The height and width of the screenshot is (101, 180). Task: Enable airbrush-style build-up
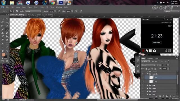(76, 11)
